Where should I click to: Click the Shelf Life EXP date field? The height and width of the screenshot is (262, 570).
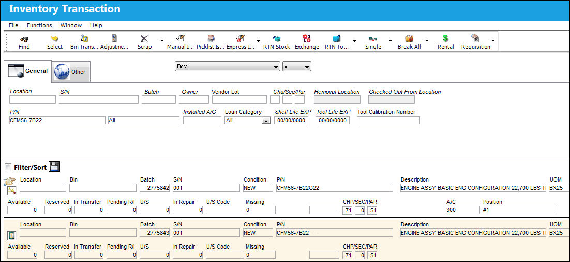point(291,120)
